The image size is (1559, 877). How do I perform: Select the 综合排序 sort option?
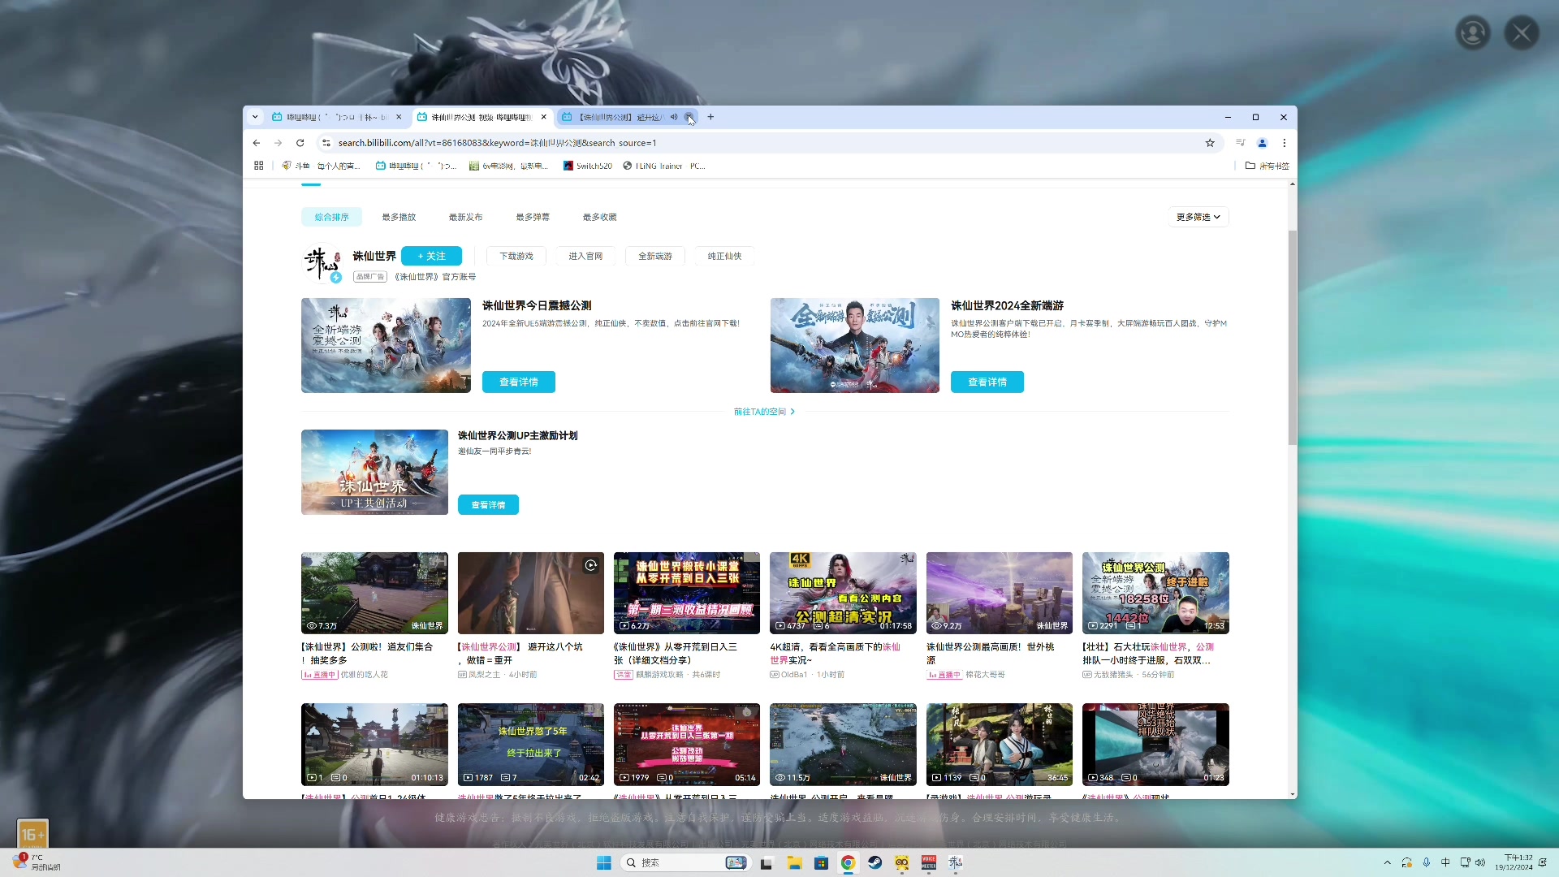tap(332, 217)
